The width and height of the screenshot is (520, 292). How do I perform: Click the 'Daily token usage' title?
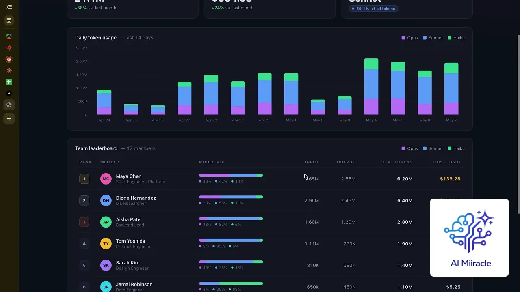(x=96, y=38)
